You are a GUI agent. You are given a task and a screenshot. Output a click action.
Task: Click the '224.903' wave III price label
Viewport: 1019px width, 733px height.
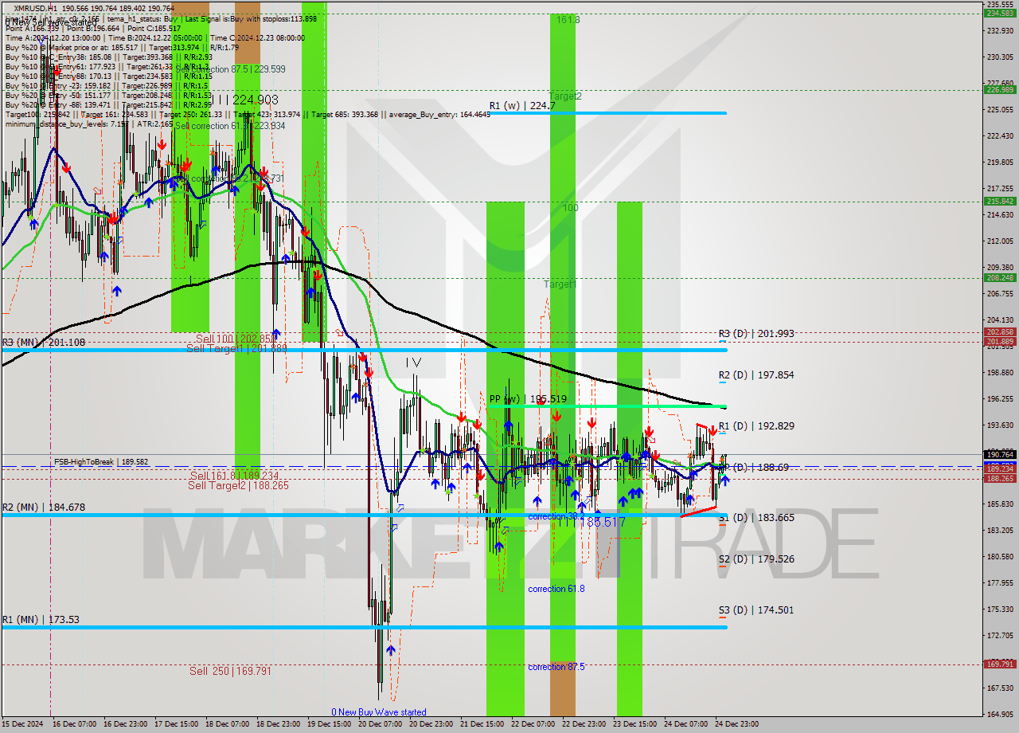click(x=256, y=100)
